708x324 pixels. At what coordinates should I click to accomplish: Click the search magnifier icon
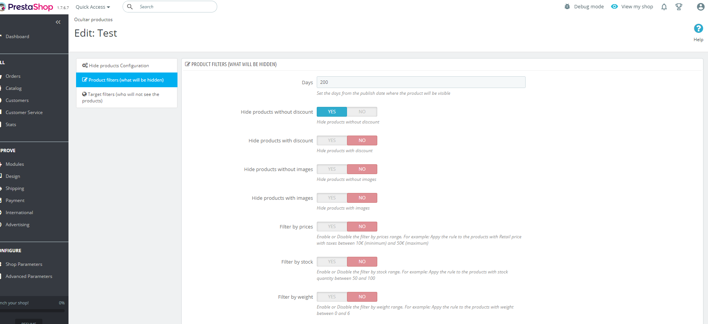click(130, 7)
